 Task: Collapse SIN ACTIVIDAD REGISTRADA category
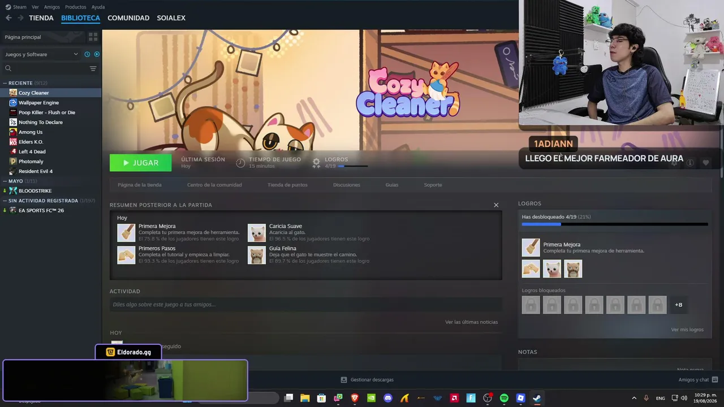click(x=5, y=201)
